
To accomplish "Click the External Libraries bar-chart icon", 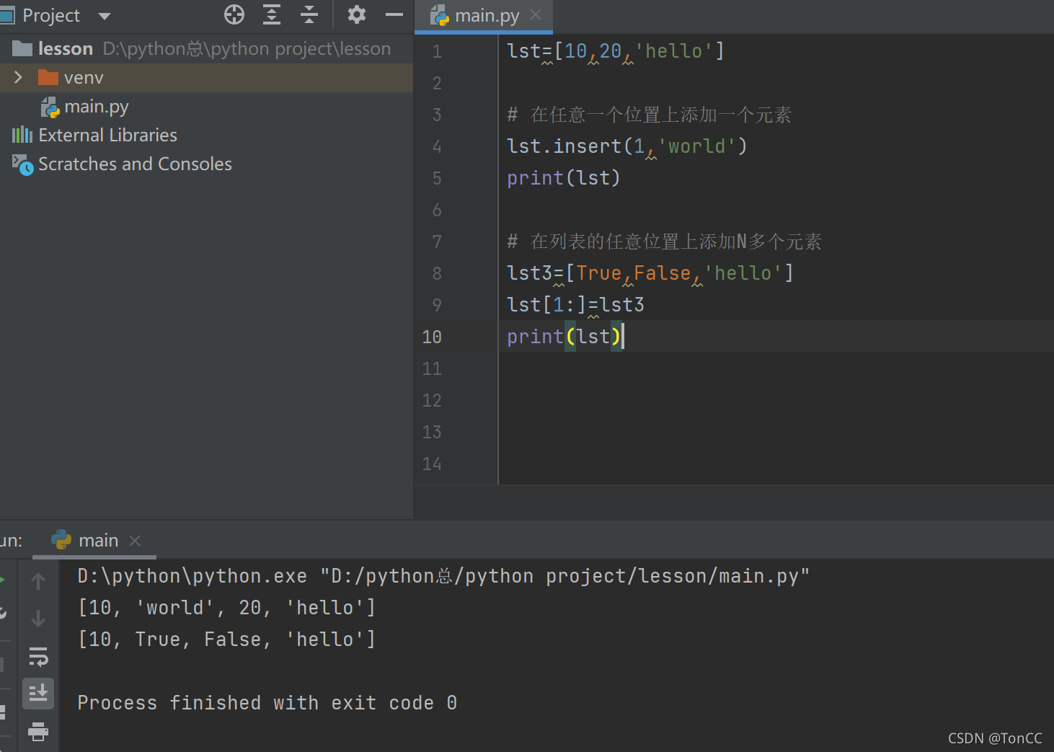I will click(x=22, y=135).
